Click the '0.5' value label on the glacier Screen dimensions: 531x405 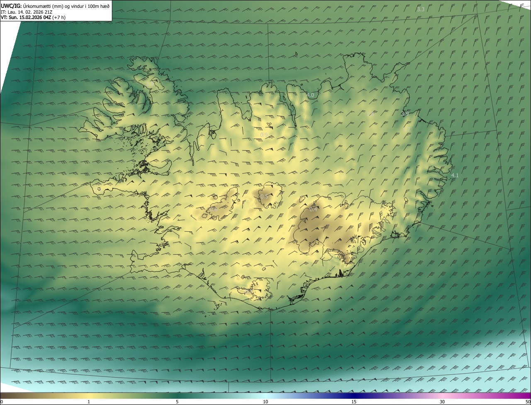[264, 196]
